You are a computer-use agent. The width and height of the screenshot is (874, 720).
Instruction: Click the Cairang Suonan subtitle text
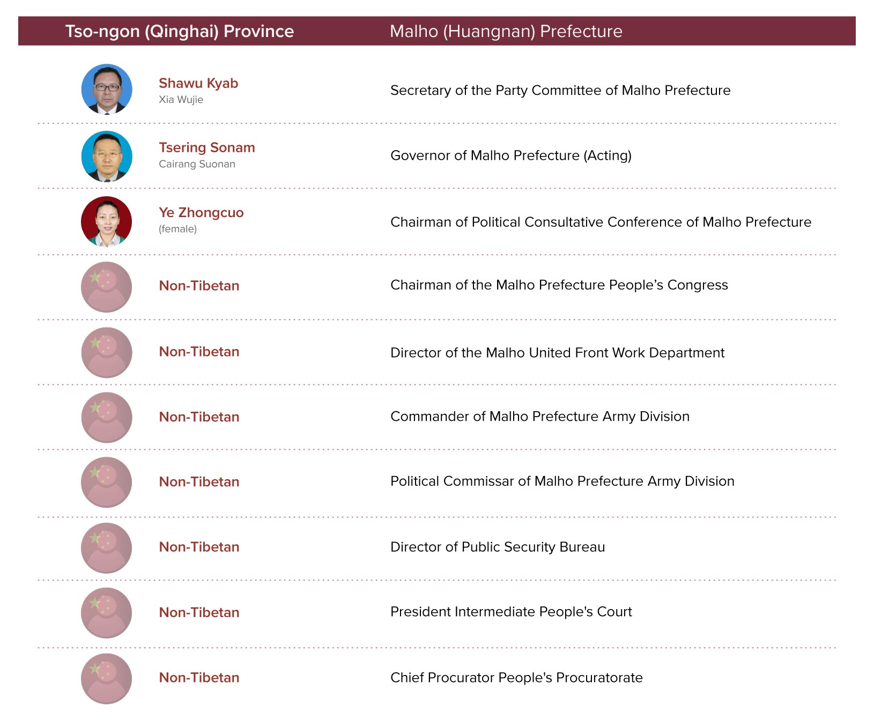point(197,164)
